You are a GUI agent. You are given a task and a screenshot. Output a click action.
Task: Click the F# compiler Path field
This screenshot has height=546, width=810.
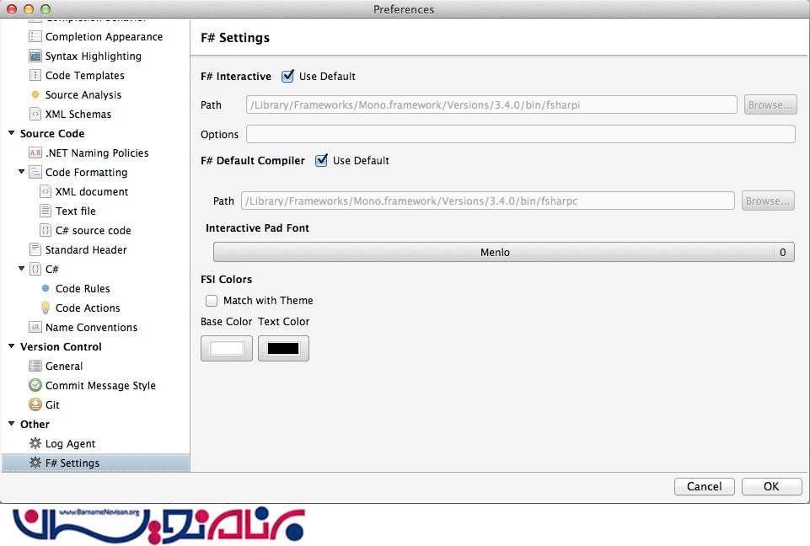click(488, 201)
